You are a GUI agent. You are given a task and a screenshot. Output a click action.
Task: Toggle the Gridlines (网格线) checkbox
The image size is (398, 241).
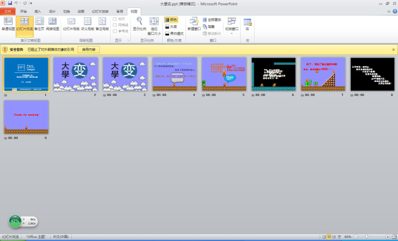pos(115,25)
